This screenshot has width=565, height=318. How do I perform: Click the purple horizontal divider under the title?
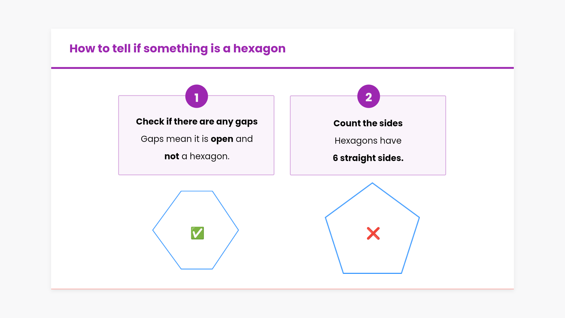point(282,68)
